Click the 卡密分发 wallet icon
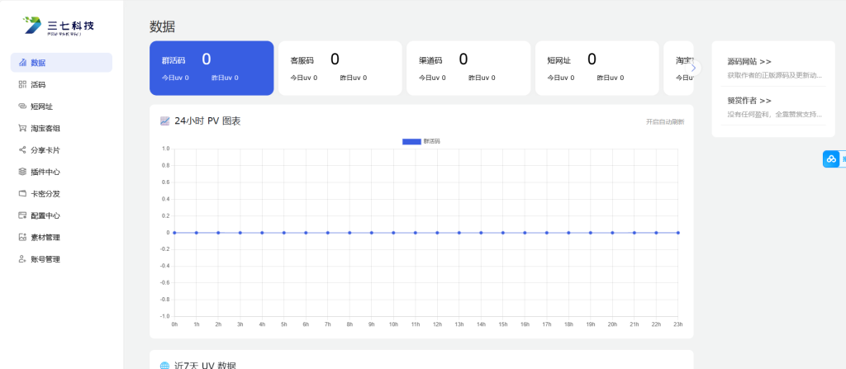The image size is (846, 369). 22,194
